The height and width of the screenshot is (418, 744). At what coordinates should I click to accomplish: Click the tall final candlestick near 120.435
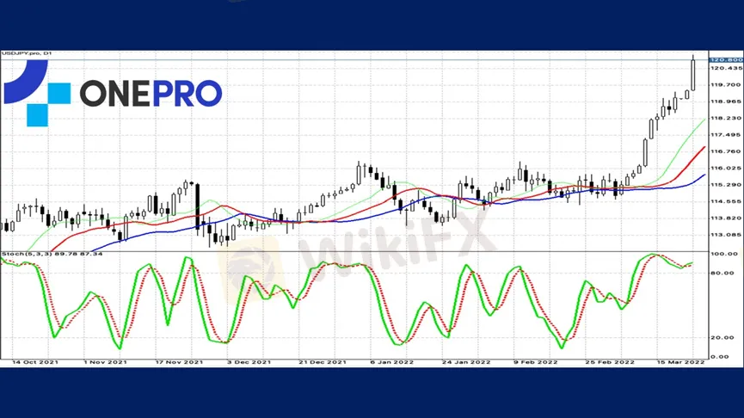click(693, 74)
